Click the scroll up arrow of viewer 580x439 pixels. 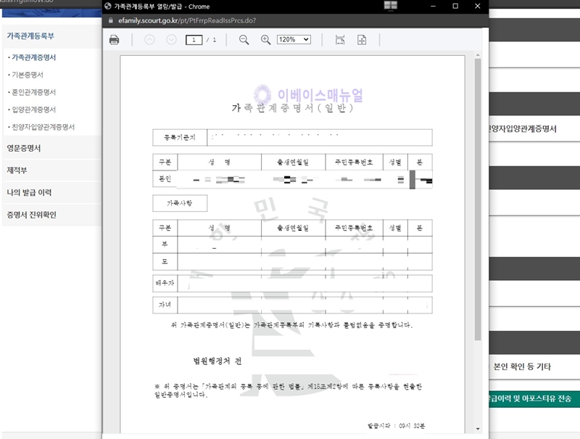(x=478, y=54)
